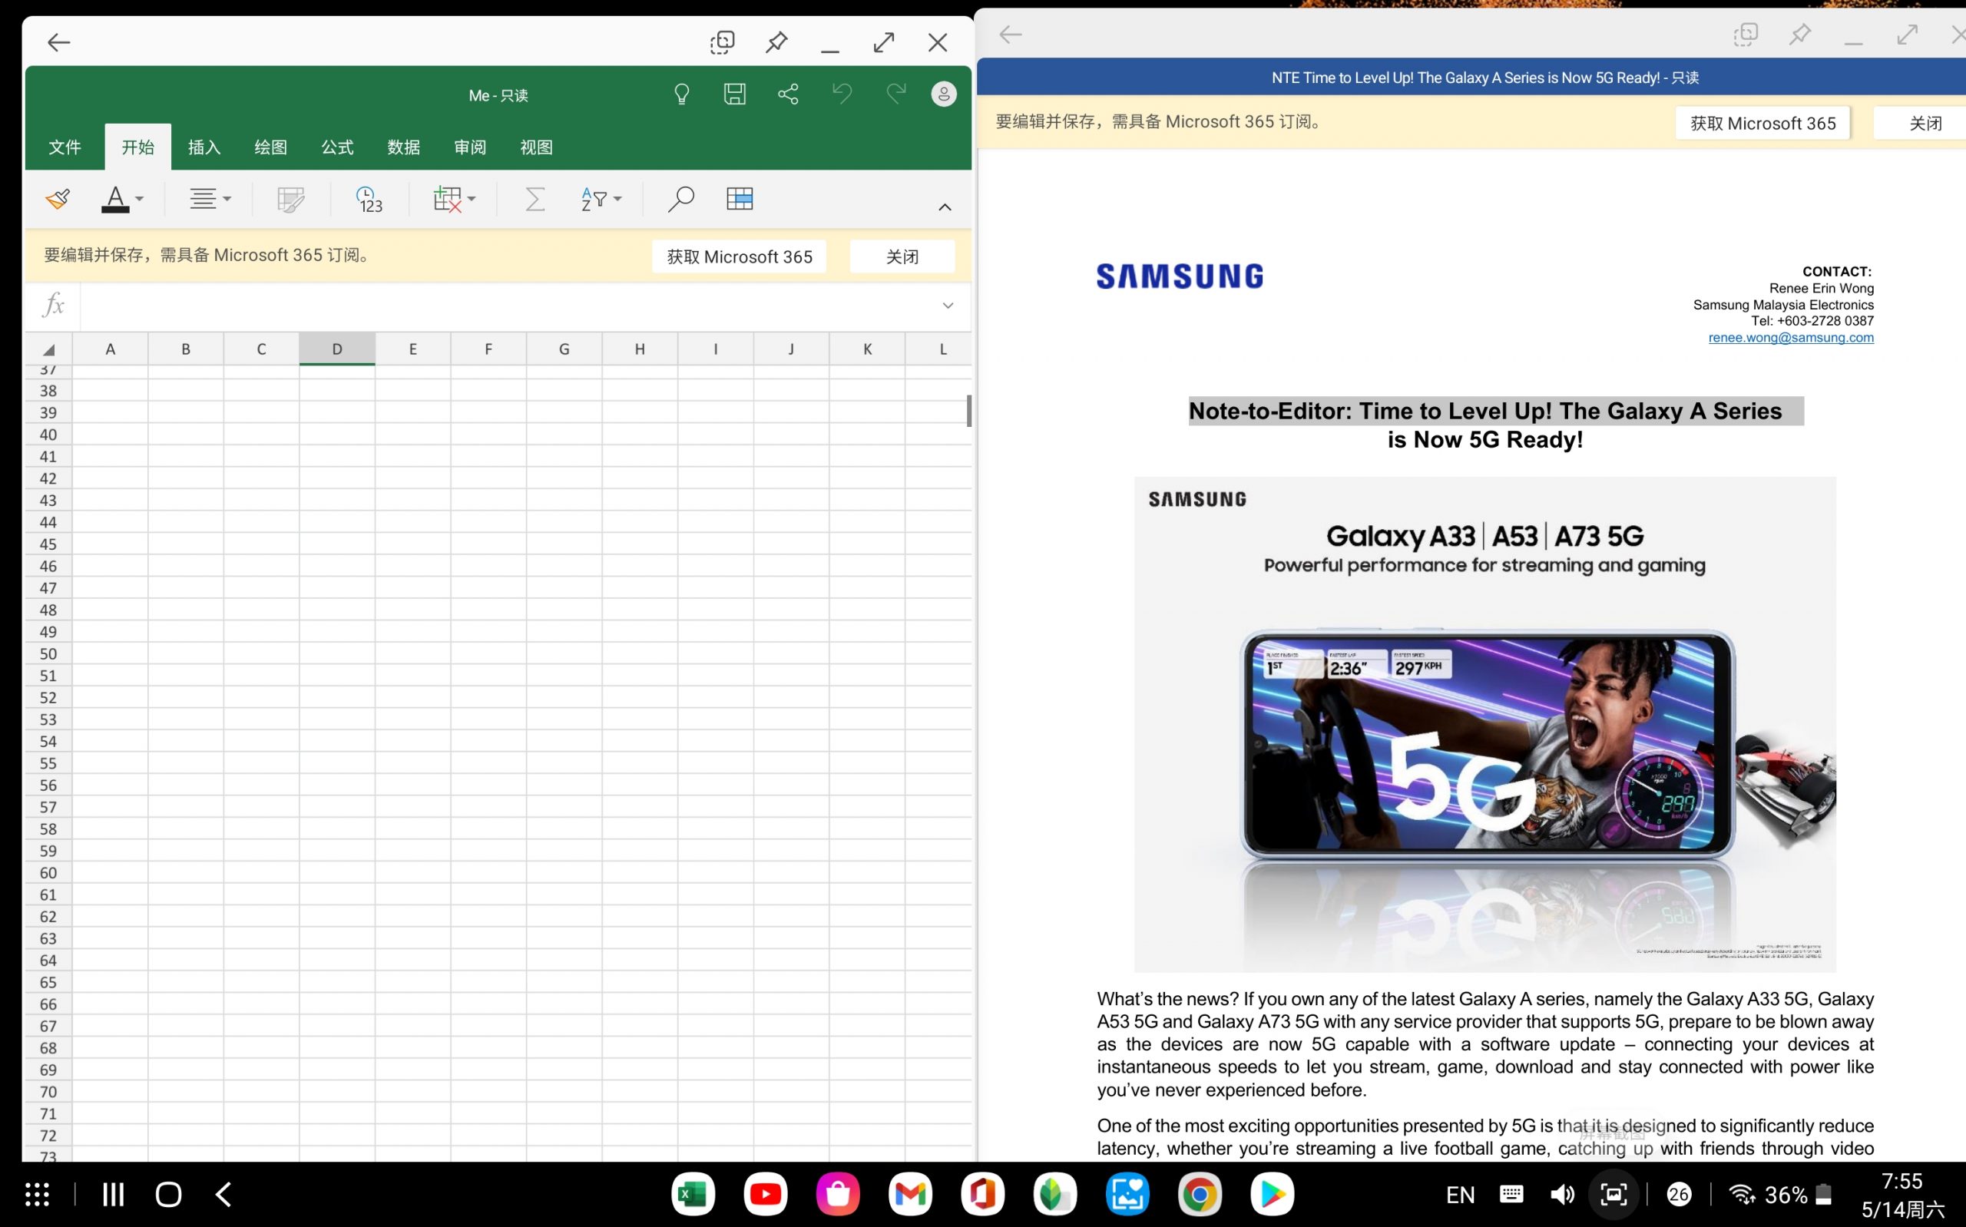Select column A header
Screen dimensions: 1966x1227
click(111, 349)
